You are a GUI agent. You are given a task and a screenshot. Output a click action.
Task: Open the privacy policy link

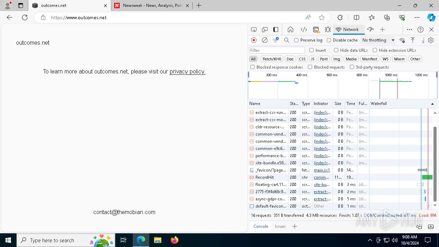(188, 71)
